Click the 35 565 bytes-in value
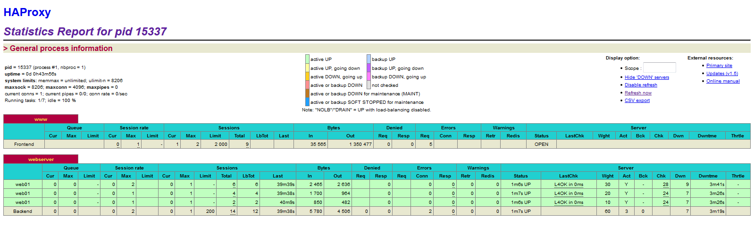This screenshot has width=754, height=228. point(318,144)
